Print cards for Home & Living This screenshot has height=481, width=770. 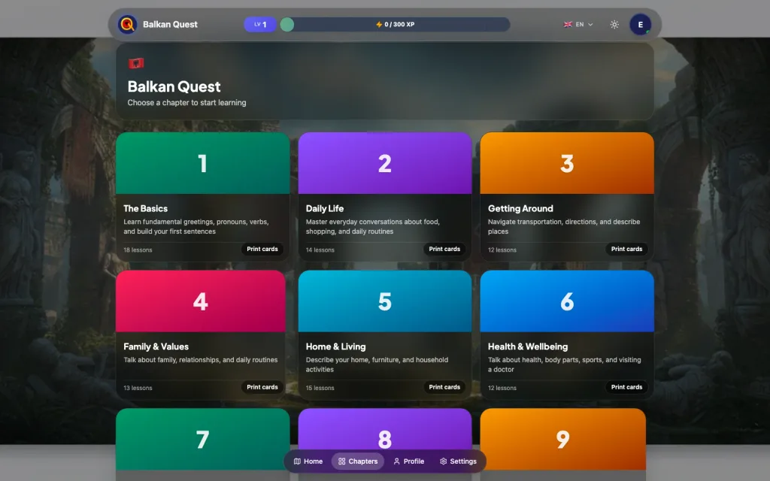point(444,387)
